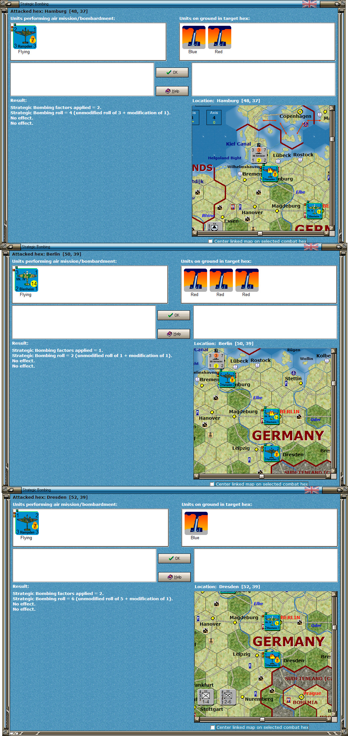Select Blenheim counter beside BERLIN on Dresden map
This screenshot has height=736, width=348.
272,622
